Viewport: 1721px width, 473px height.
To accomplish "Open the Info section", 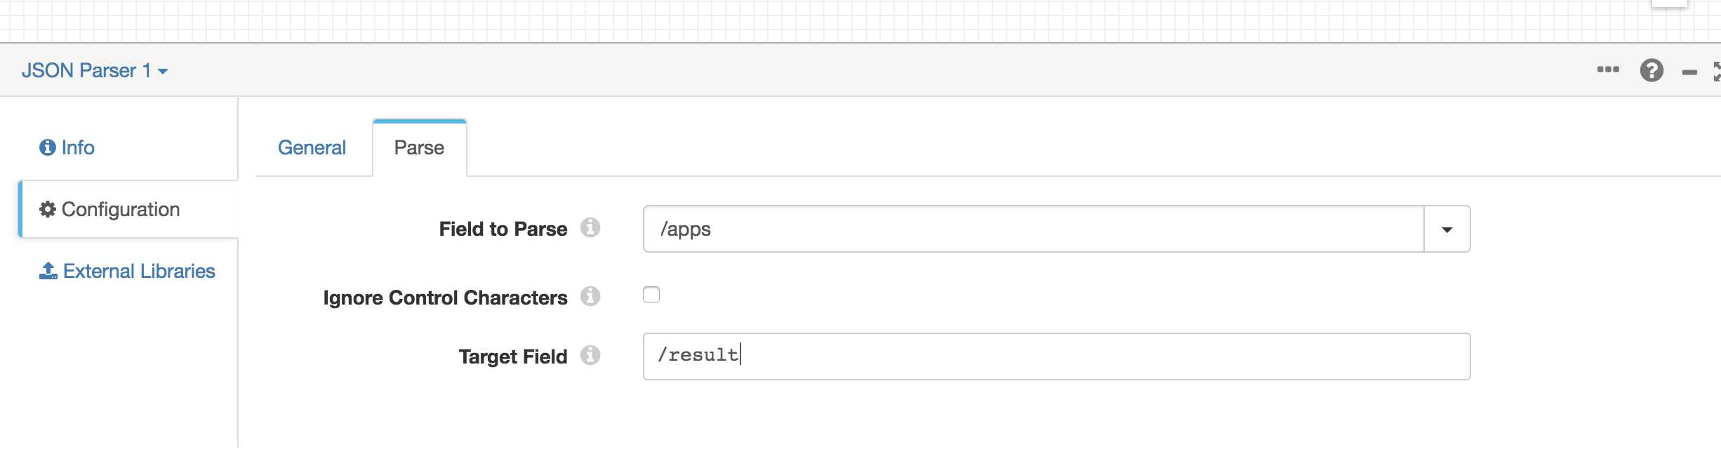I will 67,147.
